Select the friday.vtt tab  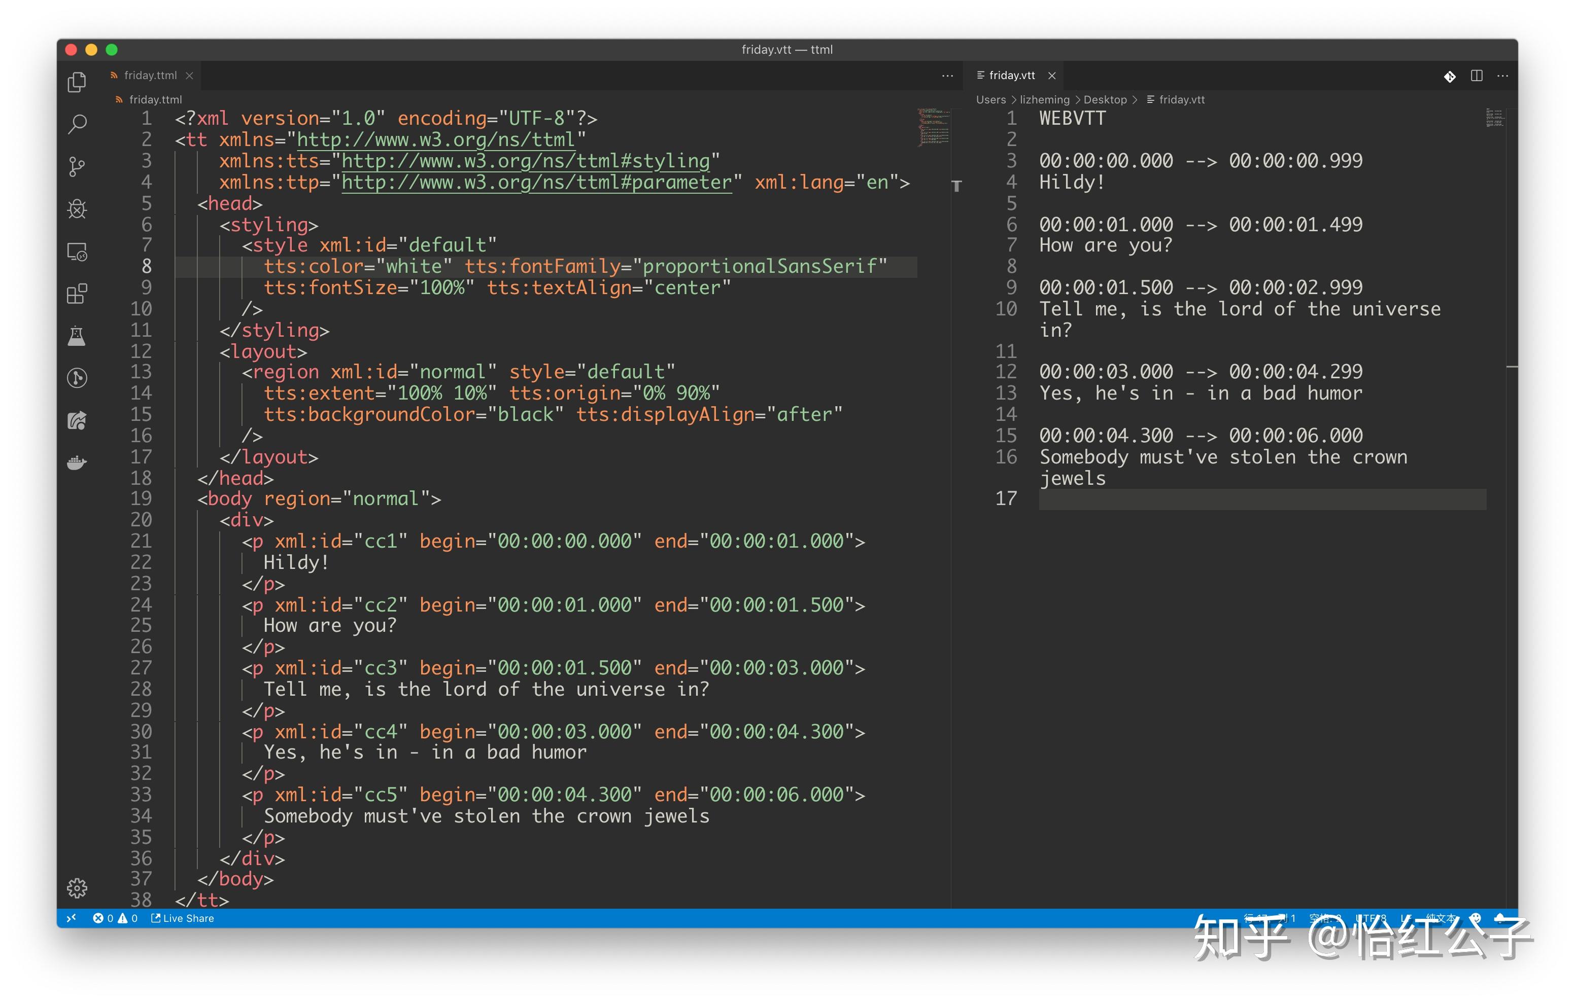point(1012,75)
